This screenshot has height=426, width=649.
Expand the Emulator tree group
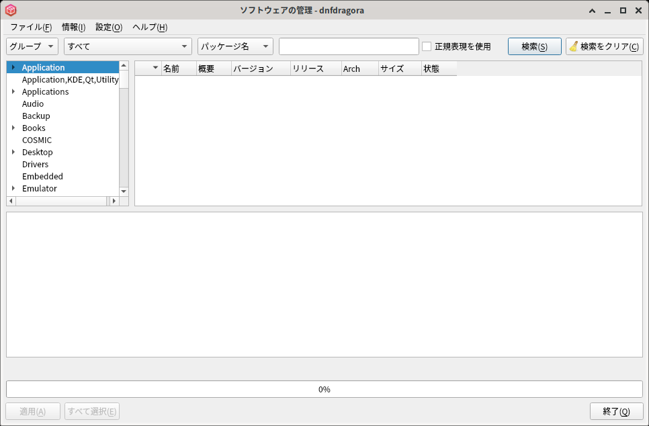(x=13, y=188)
